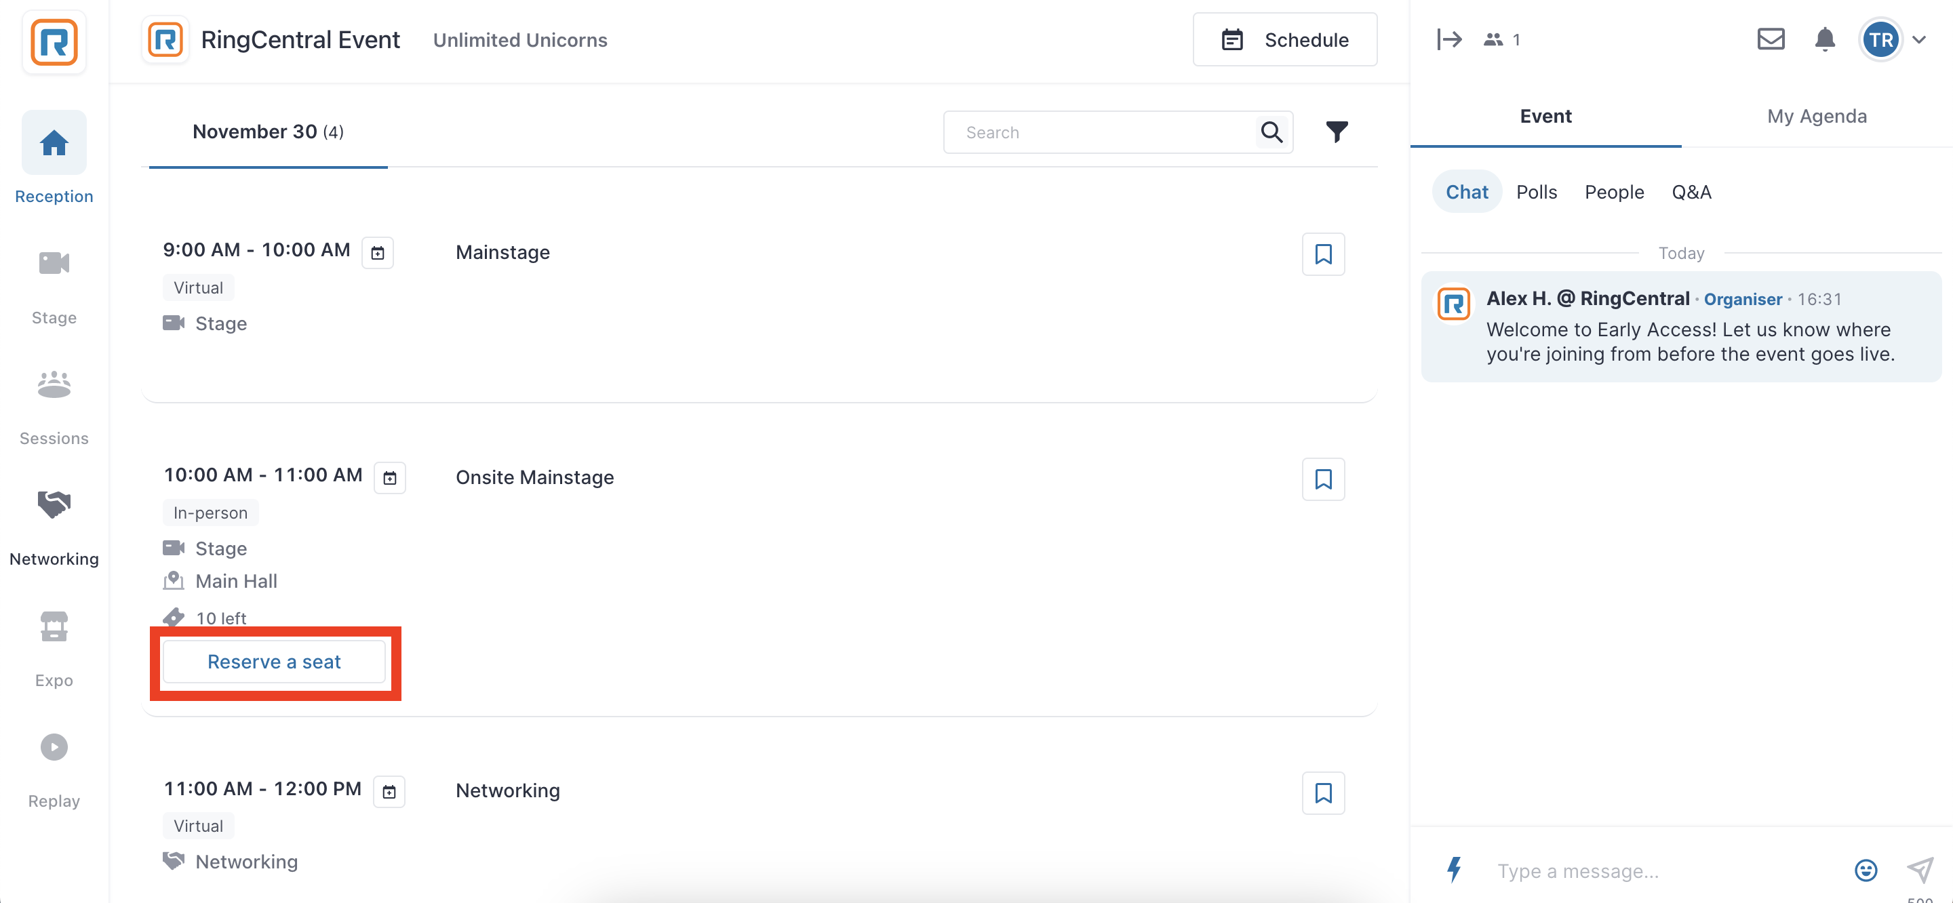The height and width of the screenshot is (903, 1953).
Task: Click the In-person tag on Onsite Mainstage
Action: 211,513
